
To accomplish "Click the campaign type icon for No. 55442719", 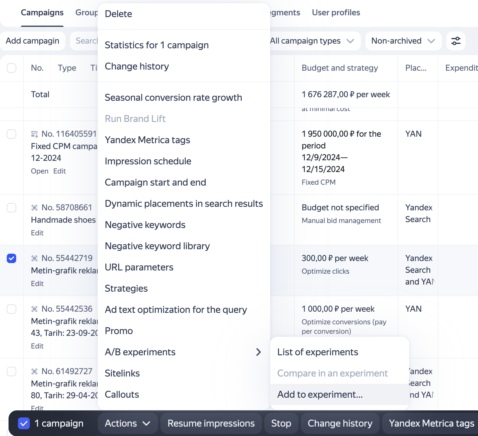I will click(34, 259).
